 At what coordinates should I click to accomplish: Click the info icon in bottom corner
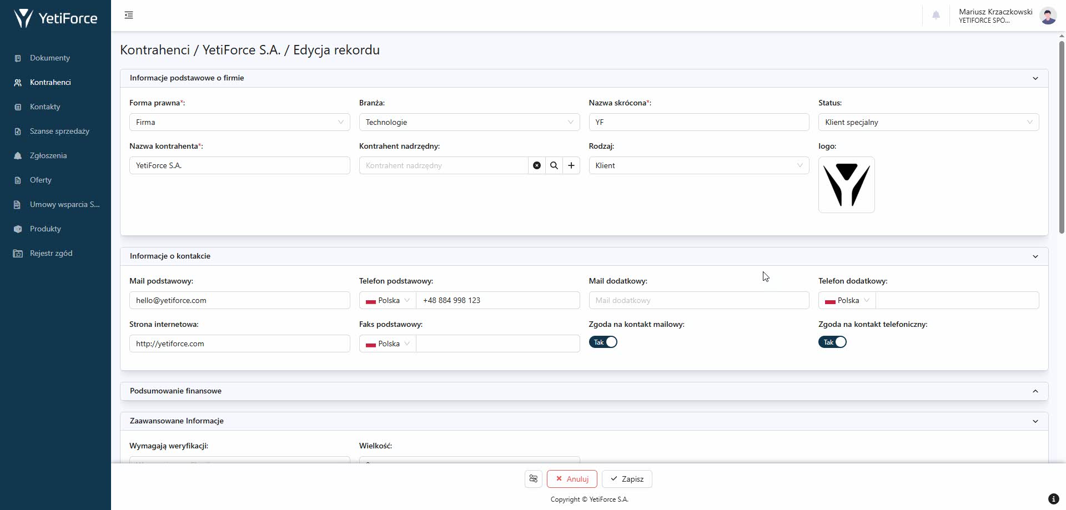point(1053,498)
